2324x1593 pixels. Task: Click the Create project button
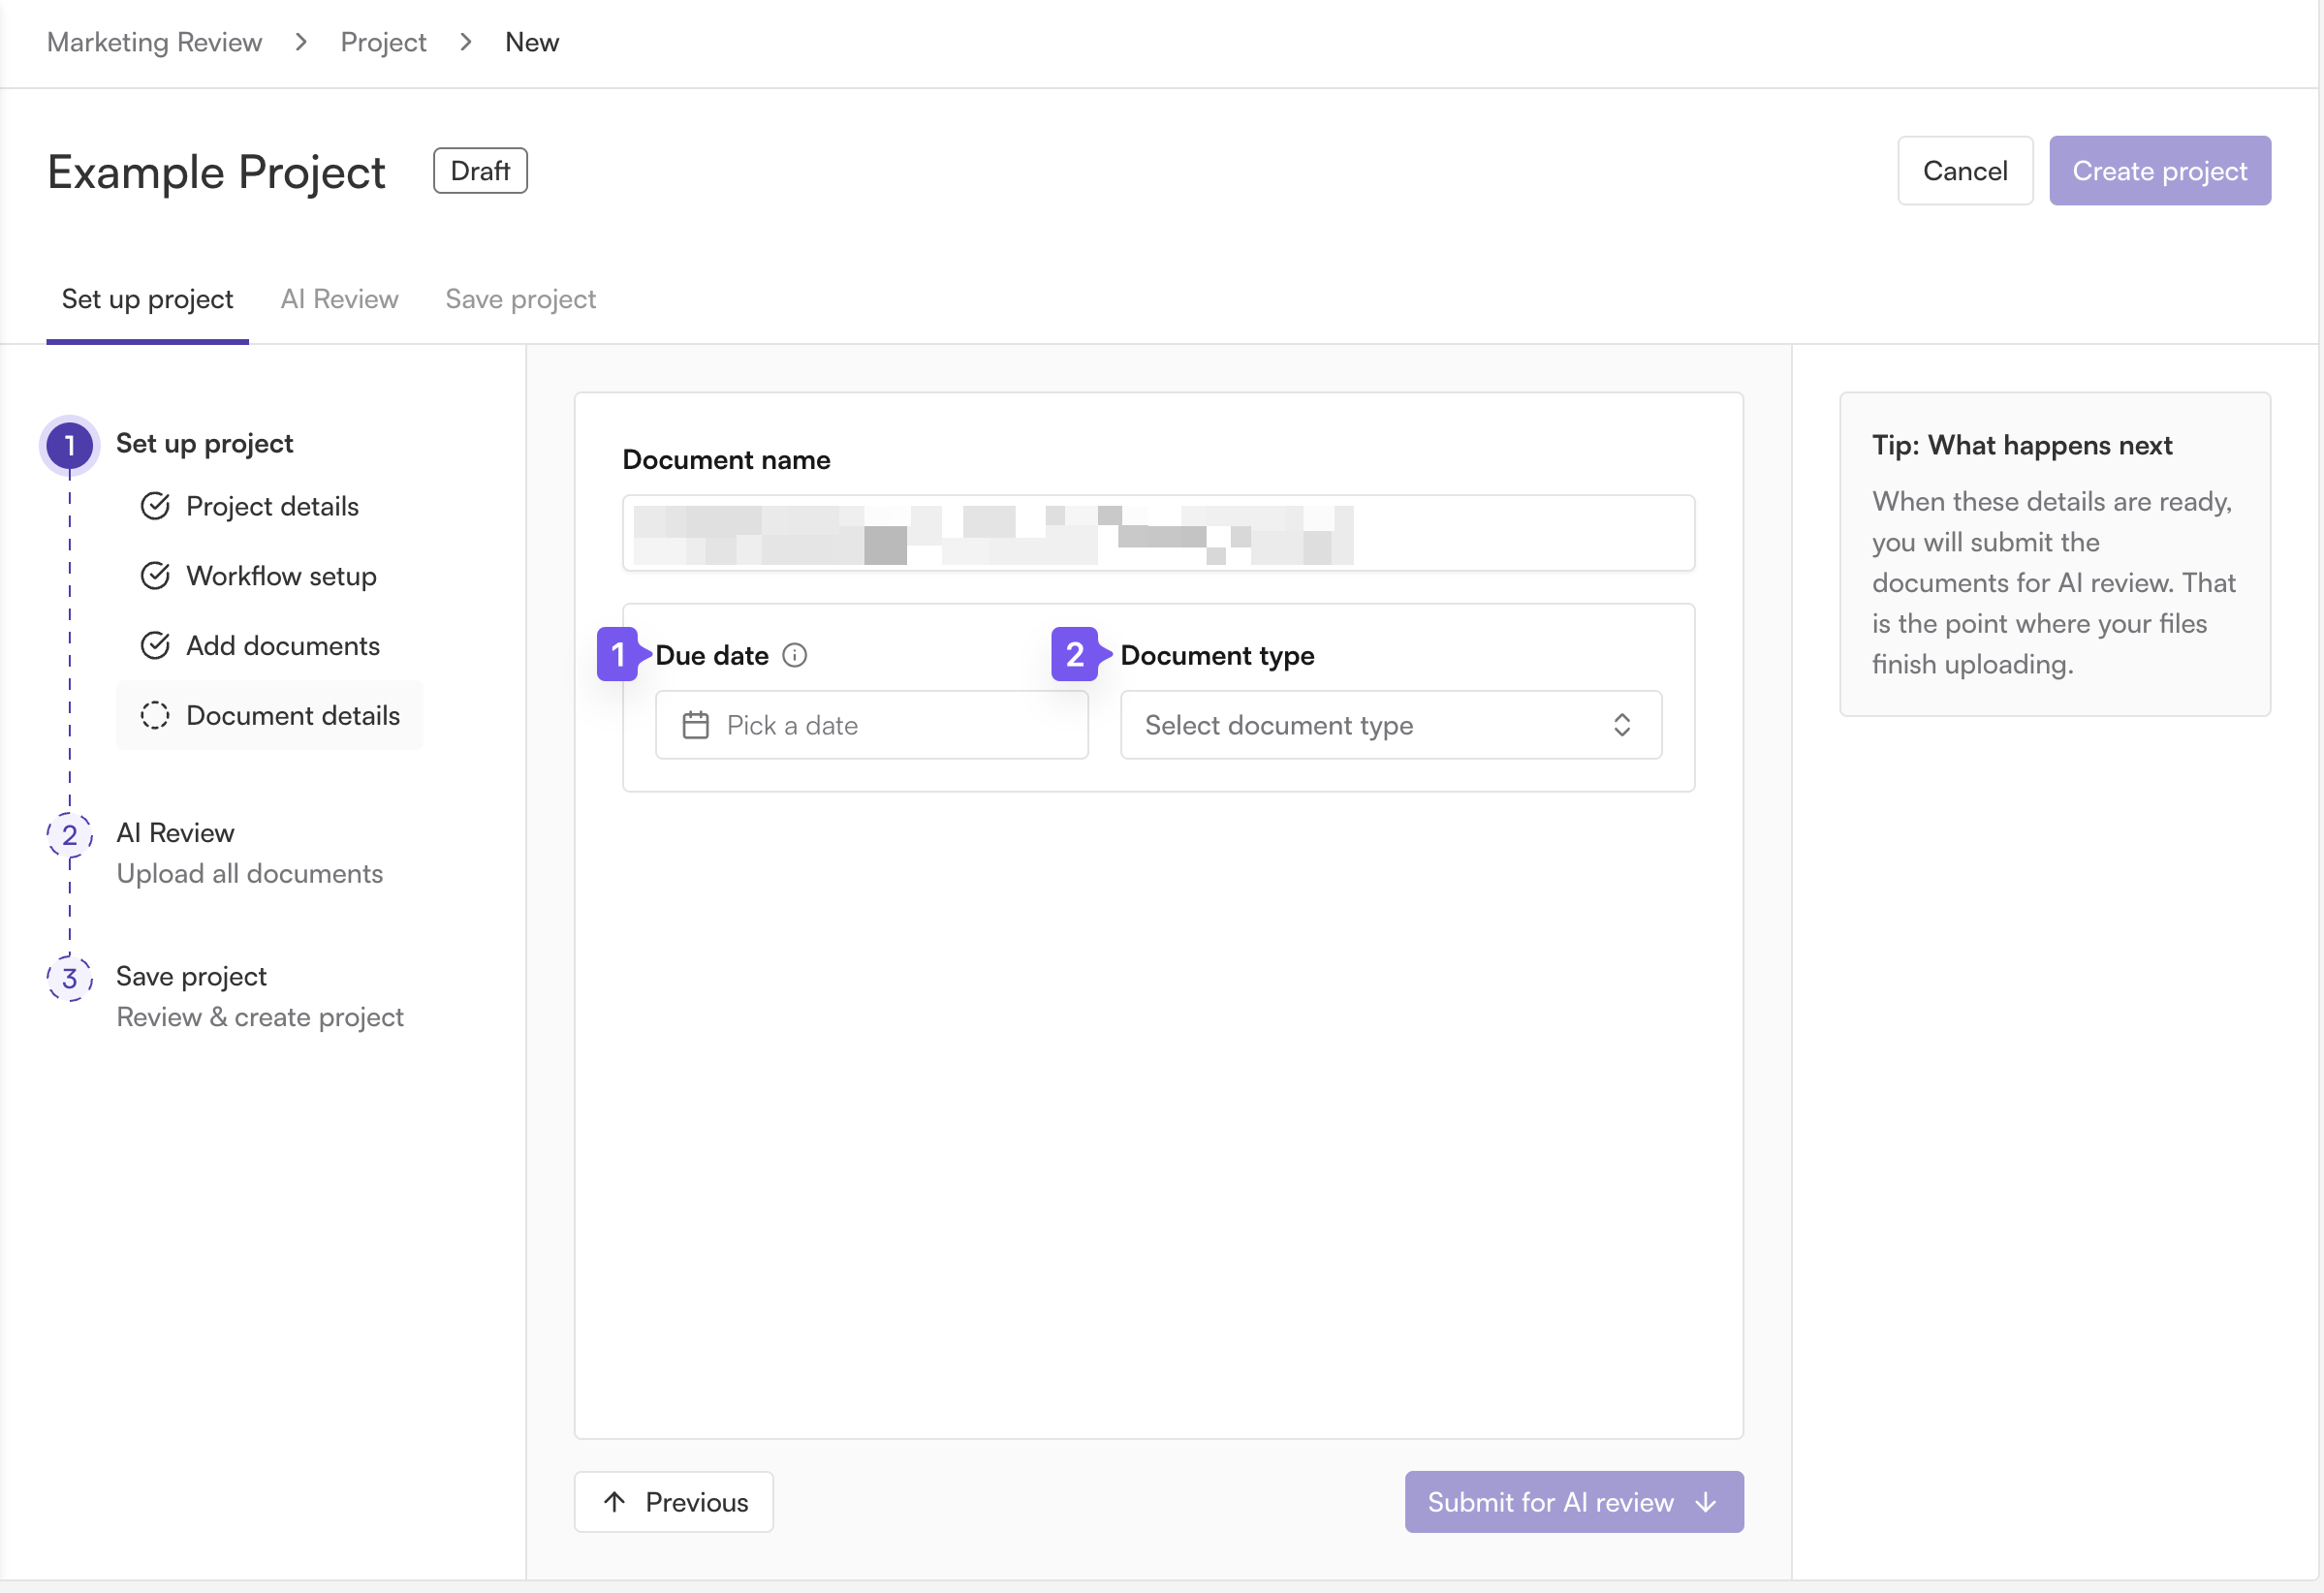[2160, 171]
